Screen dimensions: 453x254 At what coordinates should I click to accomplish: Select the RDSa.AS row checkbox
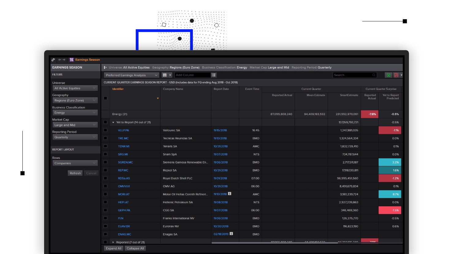[x=105, y=178]
